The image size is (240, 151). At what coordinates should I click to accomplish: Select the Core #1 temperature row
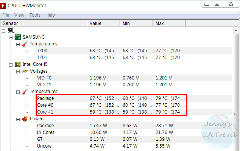(x=134, y=112)
